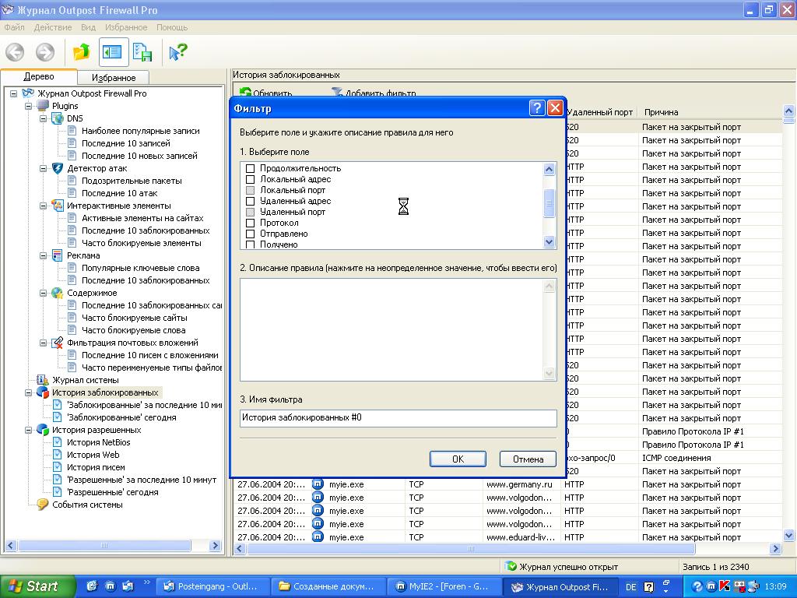Click the Plugins computer icon in tree
The image size is (797, 598).
coord(44,106)
